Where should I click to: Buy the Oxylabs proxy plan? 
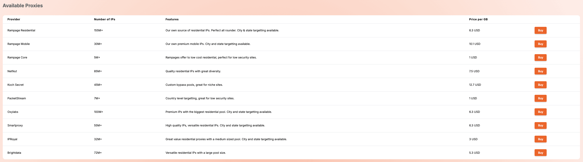540,112
